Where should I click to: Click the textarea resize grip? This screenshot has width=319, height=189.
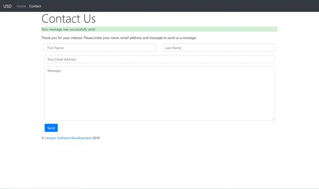(273, 119)
